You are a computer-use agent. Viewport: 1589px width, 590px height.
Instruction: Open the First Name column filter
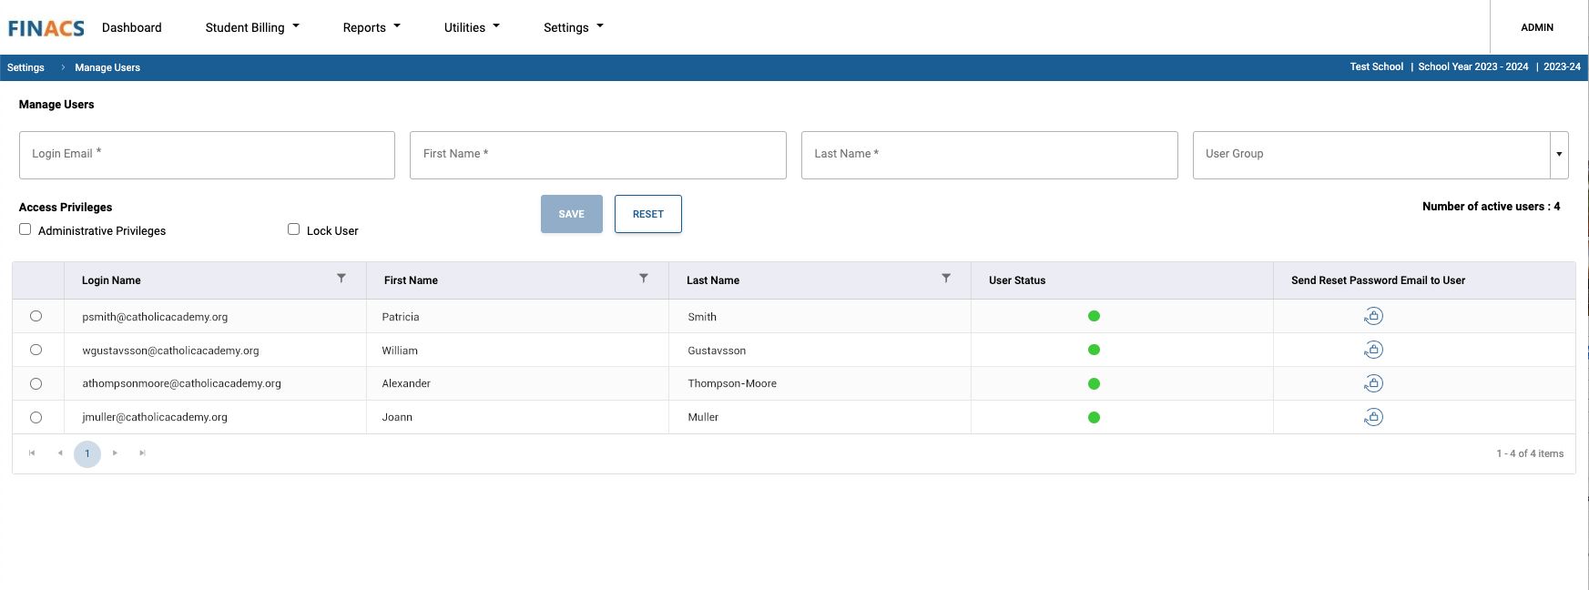pyautogui.click(x=644, y=279)
